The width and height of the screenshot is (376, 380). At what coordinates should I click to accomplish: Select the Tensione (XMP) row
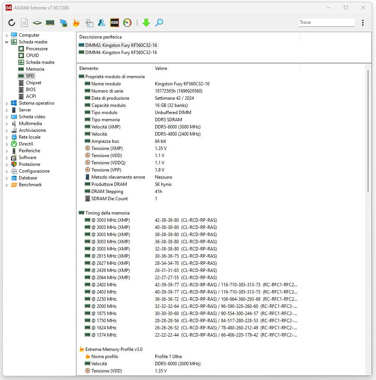[x=188, y=148]
